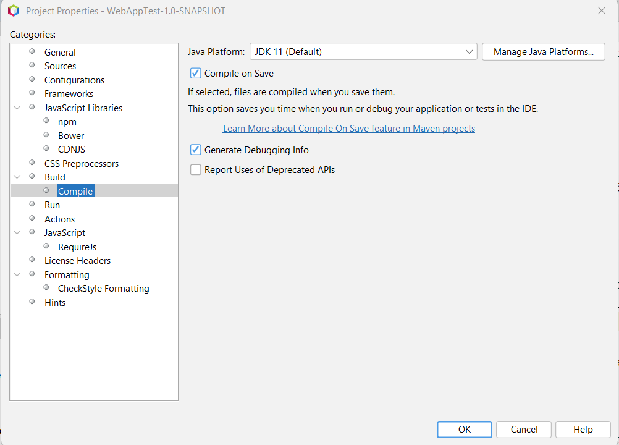Open the Java Platform dropdown
Viewport: 619px width, 445px height.
click(x=470, y=51)
